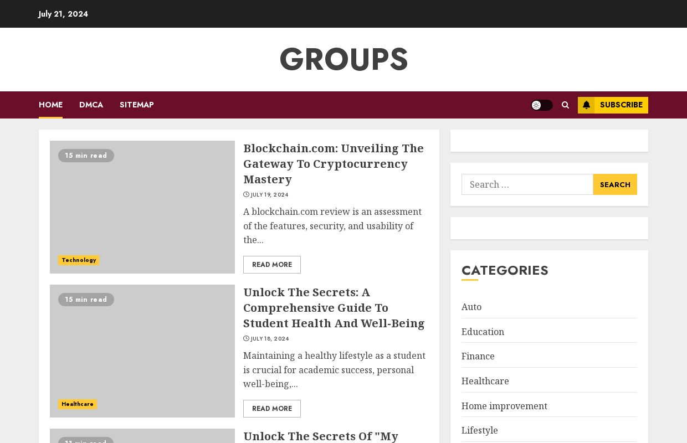The image size is (687, 443).
Task: Open Student Health And Well-Being article title
Action: [334, 308]
